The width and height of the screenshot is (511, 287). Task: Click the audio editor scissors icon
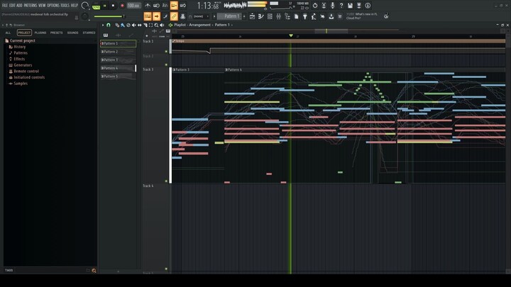pos(324,6)
